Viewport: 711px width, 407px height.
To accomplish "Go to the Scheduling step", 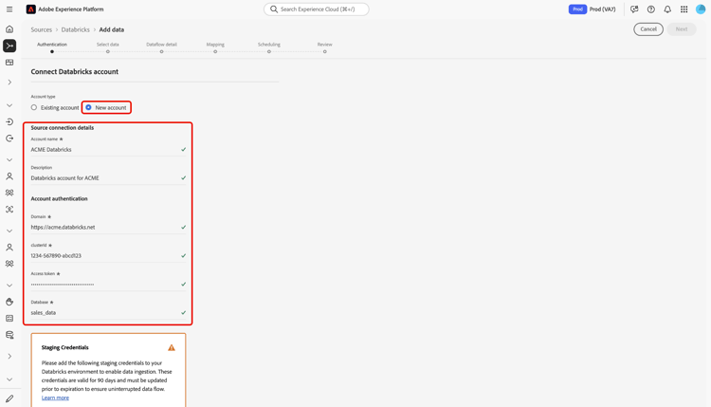I will click(269, 47).
